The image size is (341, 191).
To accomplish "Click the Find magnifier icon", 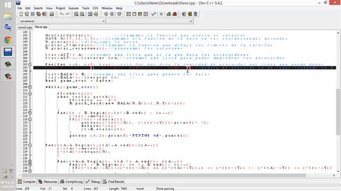I will [x=76, y=14].
